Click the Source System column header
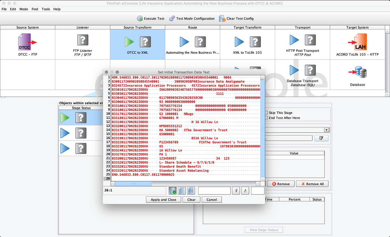390x237 pixels. pos(28,28)
